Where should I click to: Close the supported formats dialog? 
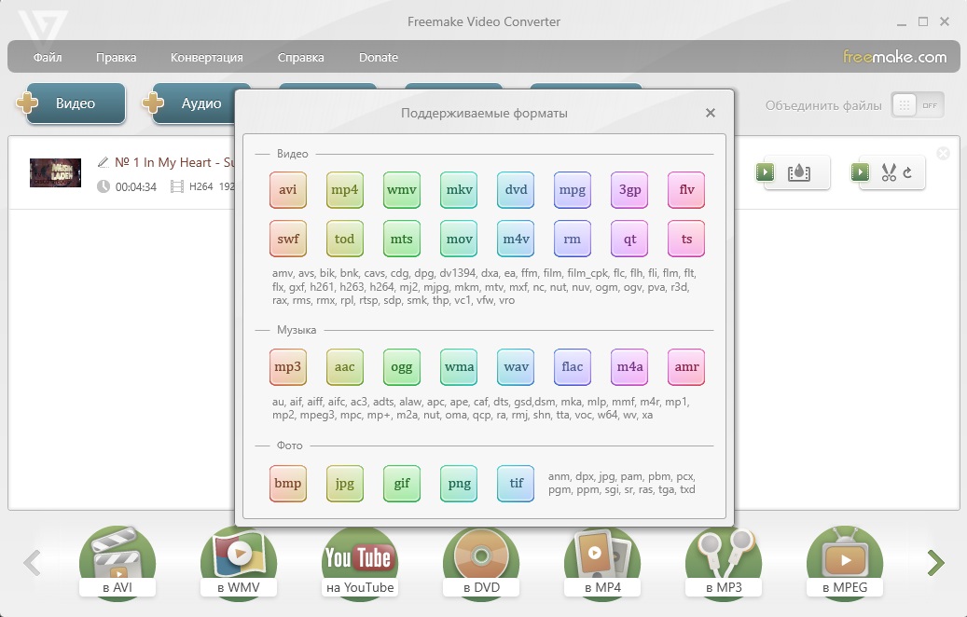[x=711, y=113]
